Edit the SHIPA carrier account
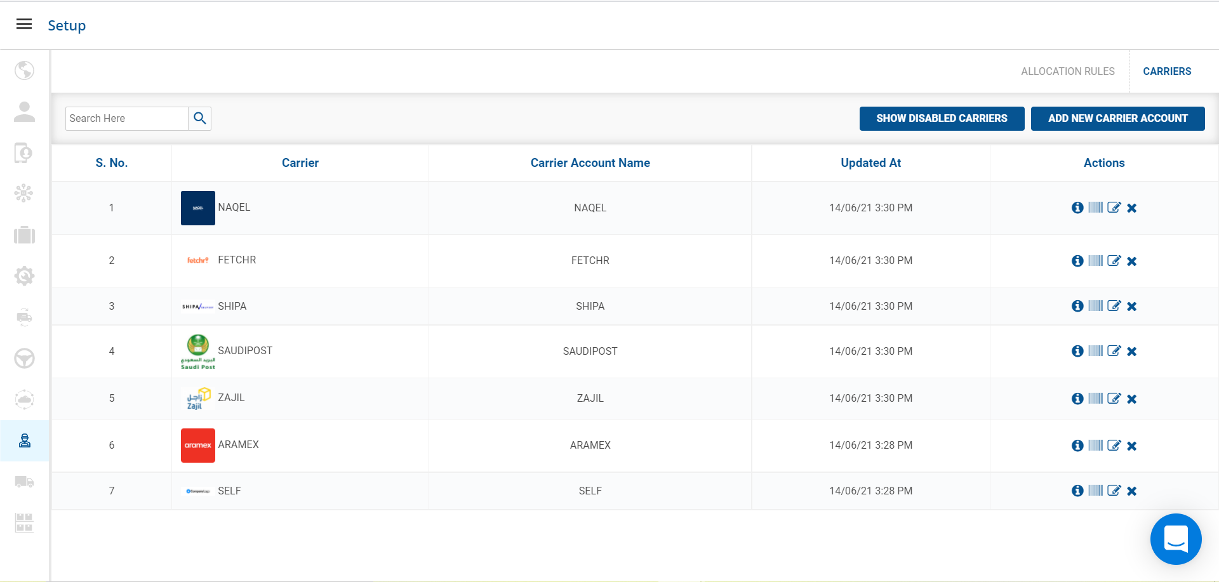 (1114, 306)
